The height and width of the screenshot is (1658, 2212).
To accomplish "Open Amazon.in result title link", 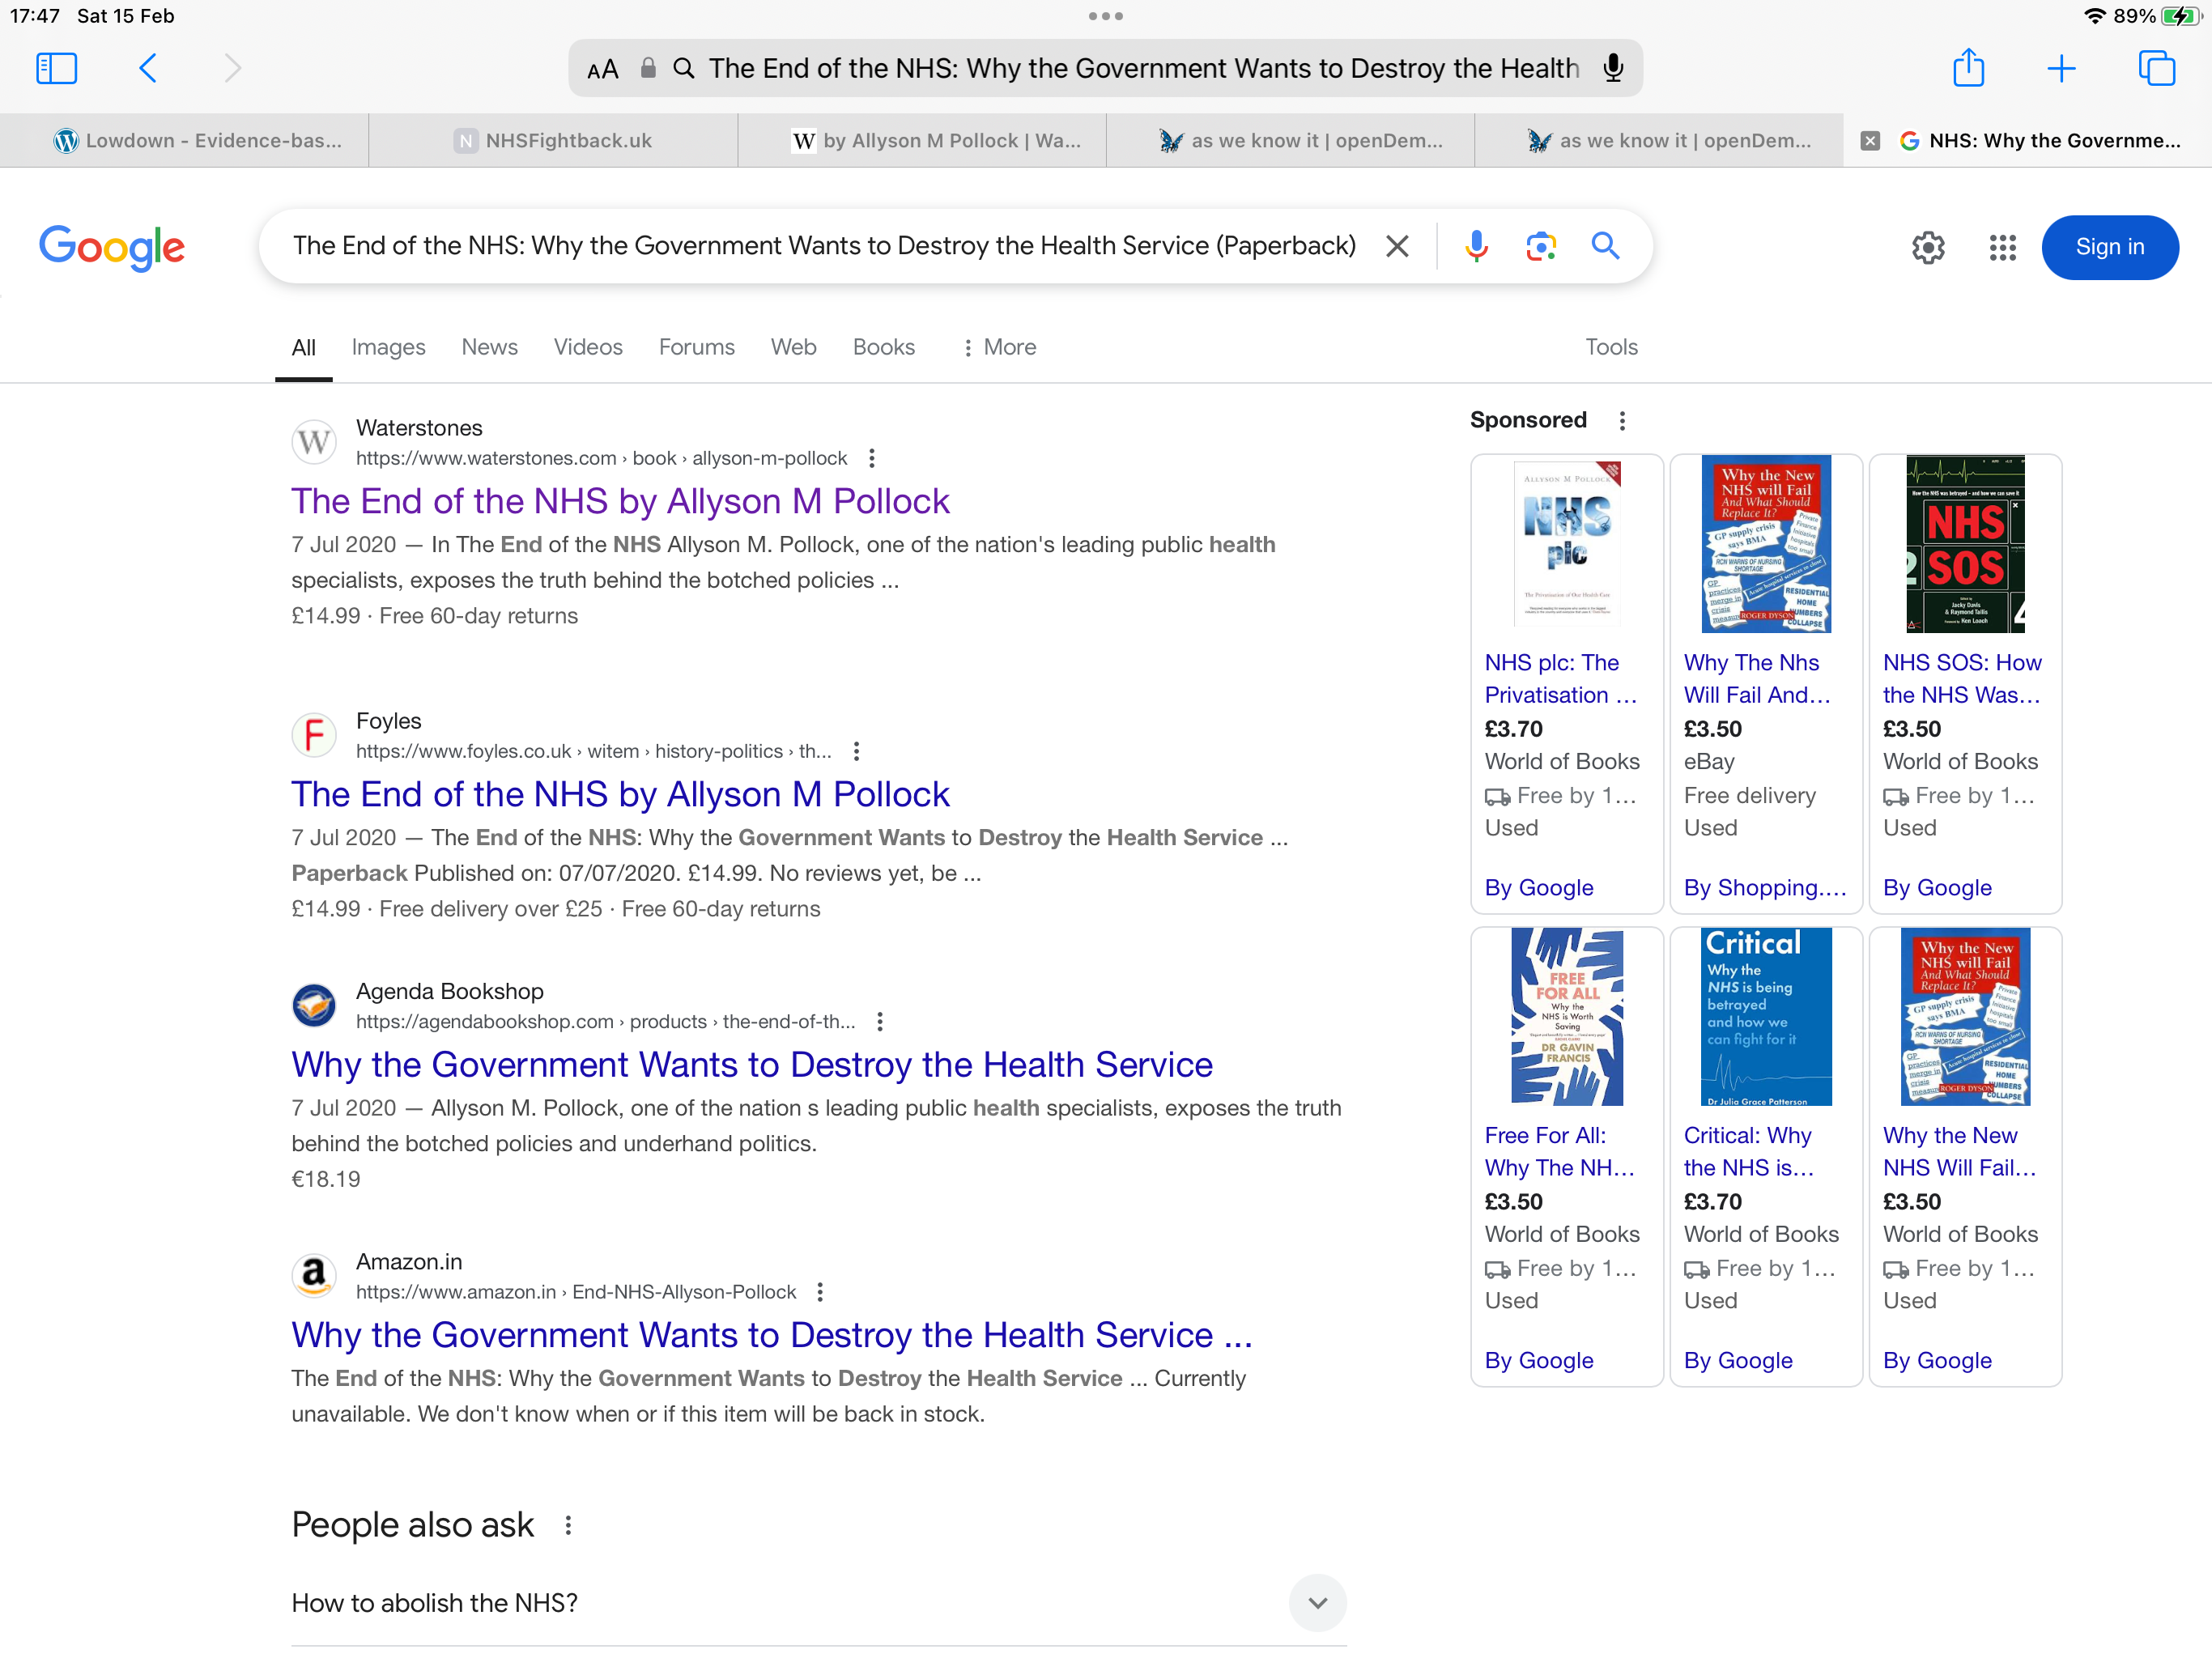I will coord(772,1334).
